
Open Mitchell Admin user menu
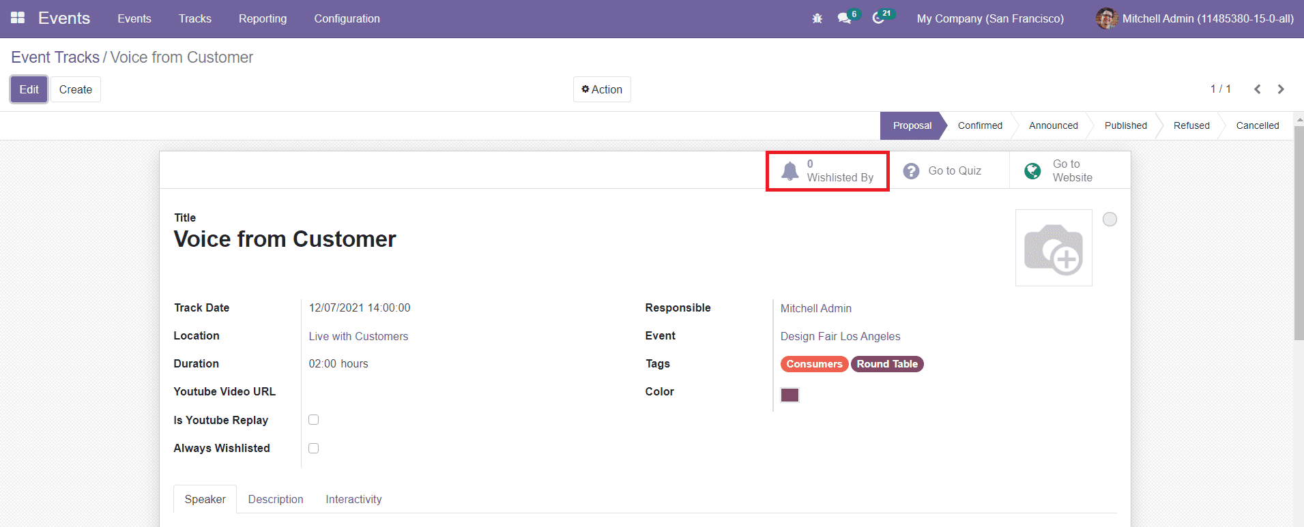(1194, 18)
